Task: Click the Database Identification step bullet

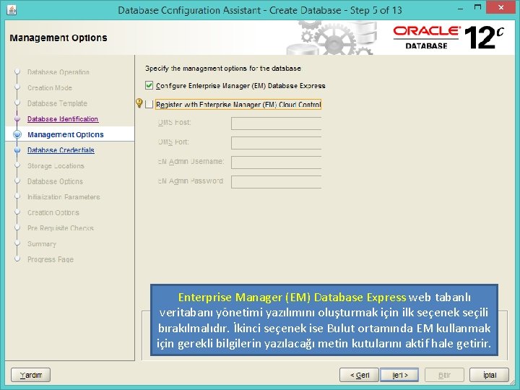Action: tap(17, 118)
